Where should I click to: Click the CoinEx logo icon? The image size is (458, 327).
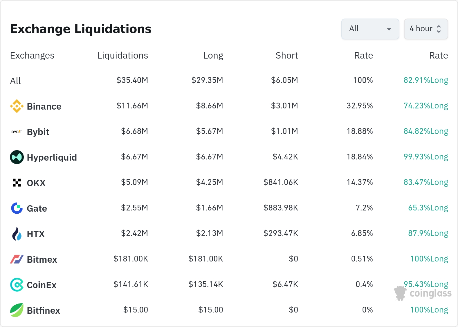tap(17, 285)
